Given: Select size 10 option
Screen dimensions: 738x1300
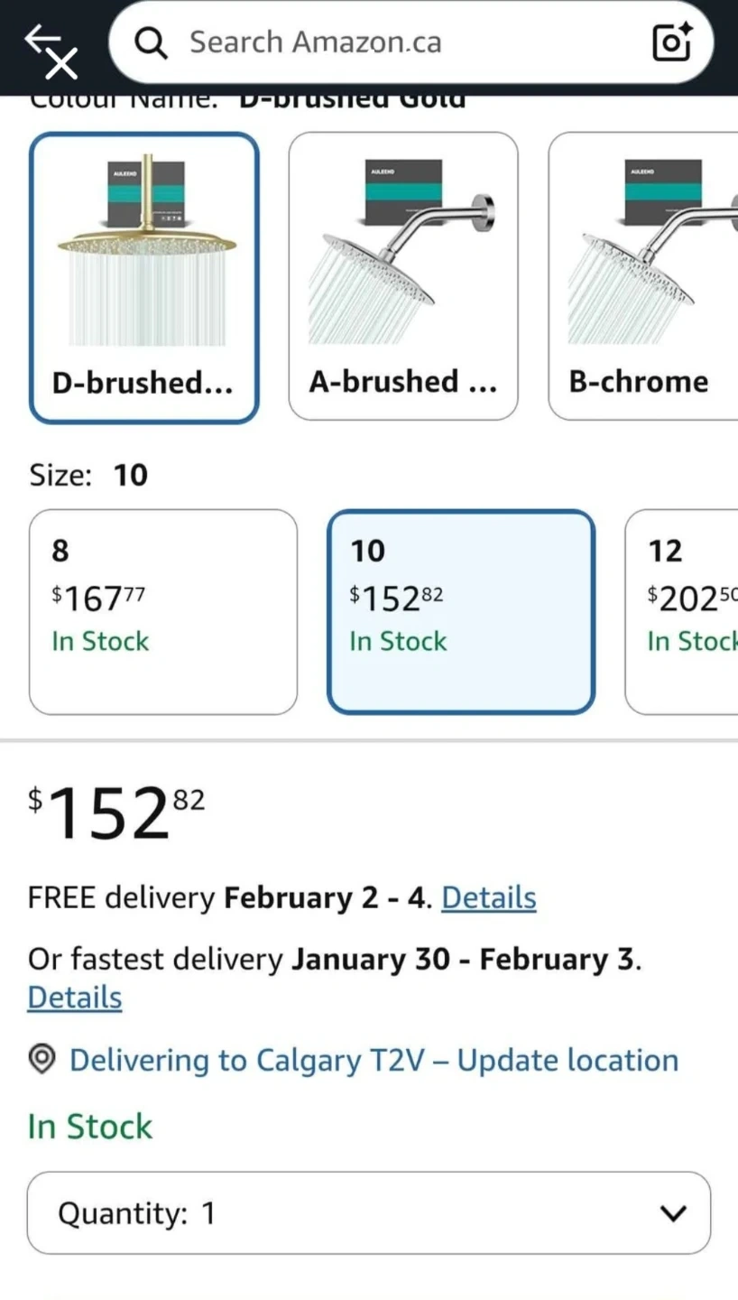Looking at the screenshot, I should pos(461,611).
